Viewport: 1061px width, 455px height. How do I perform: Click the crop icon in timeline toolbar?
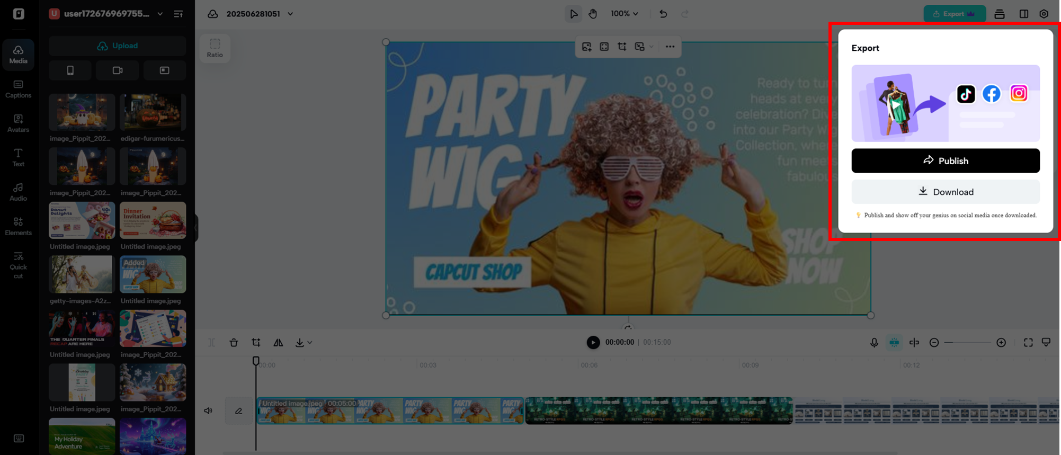tap(256, 343)
